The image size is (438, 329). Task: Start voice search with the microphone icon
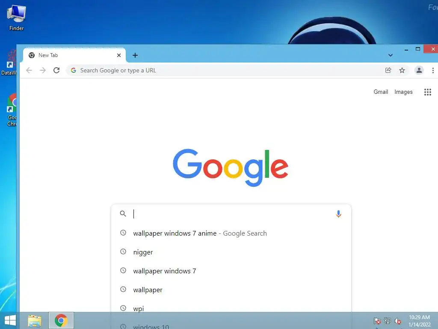pyautogui.click(x=338, y=214)
